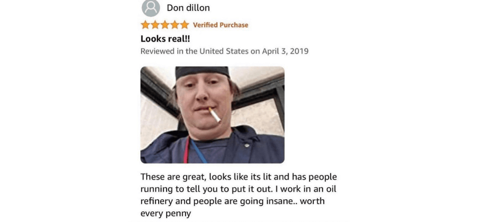Click the review text starting These are great

pyautogui.click(x=239, y=195)
